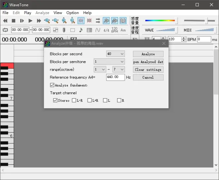The width and height of the screenshot is (219, 180).
Task: Click the grid table icon
Action: point(89,30)
